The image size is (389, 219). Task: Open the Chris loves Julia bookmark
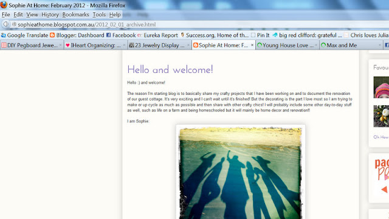click(366, 35)
